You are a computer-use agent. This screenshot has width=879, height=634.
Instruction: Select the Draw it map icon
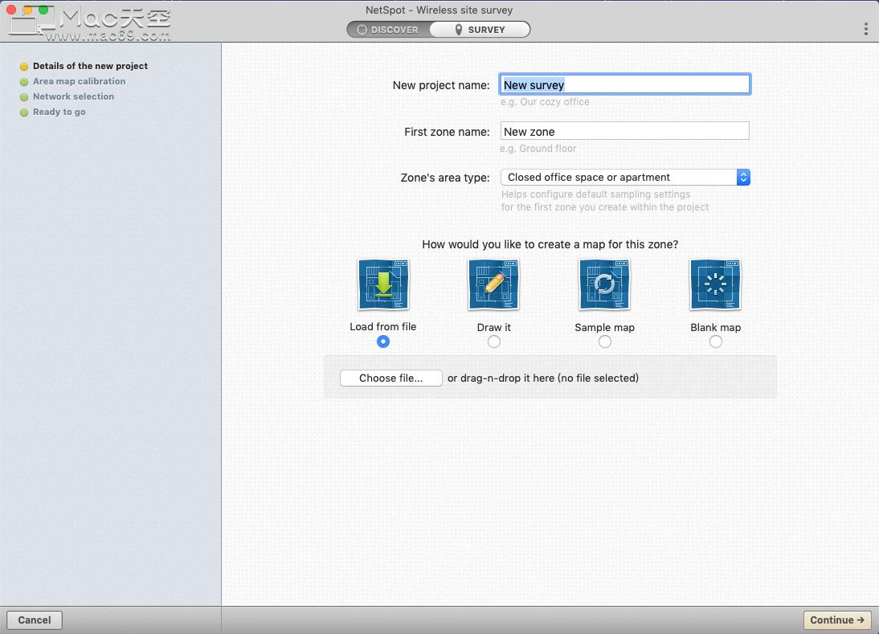(493, 284)
